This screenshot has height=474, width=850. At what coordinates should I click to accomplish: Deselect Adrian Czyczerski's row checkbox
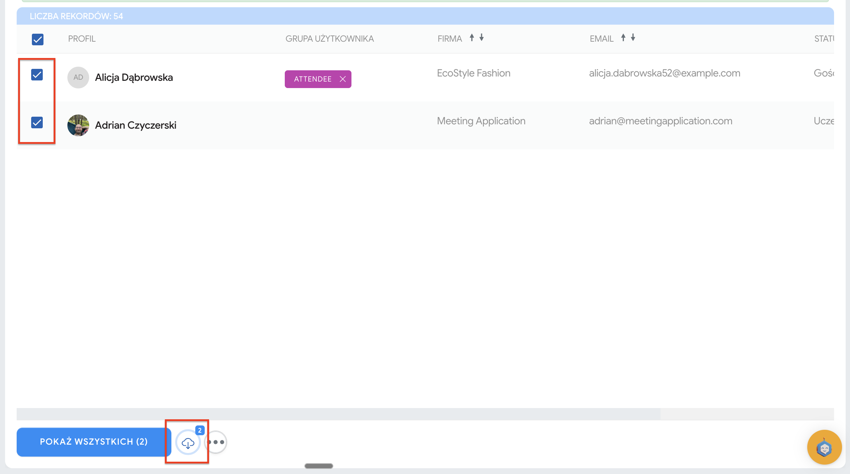(x=37, y=122)
